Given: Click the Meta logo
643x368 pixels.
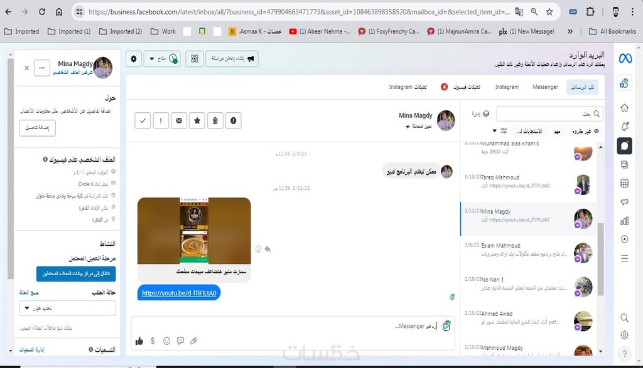Looking at the screenshot, I should (x=625, y=59).
